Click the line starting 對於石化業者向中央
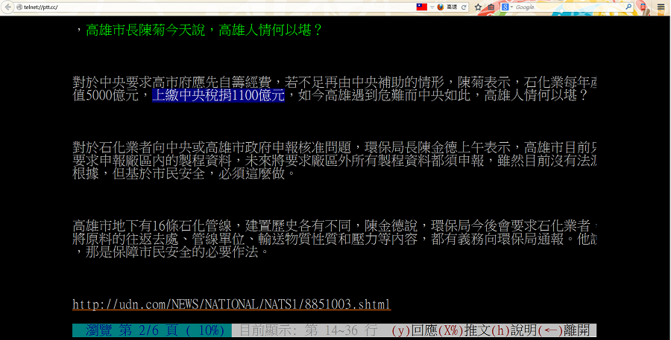 click(x=334, y=148)
